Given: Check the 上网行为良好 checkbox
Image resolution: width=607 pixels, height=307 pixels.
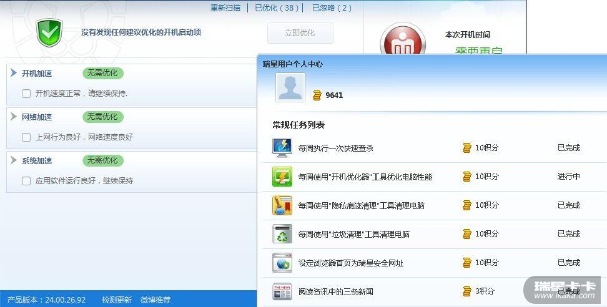Looking at the screenshot, I should tap(26, 137).
